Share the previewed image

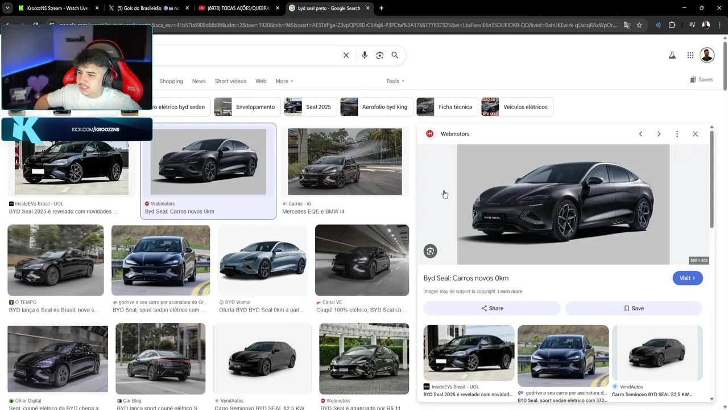[x=492, y=308]
